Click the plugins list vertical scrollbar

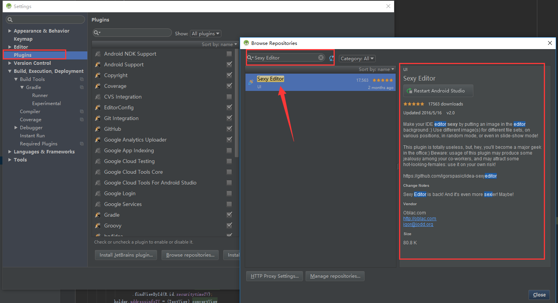(237, 103)
